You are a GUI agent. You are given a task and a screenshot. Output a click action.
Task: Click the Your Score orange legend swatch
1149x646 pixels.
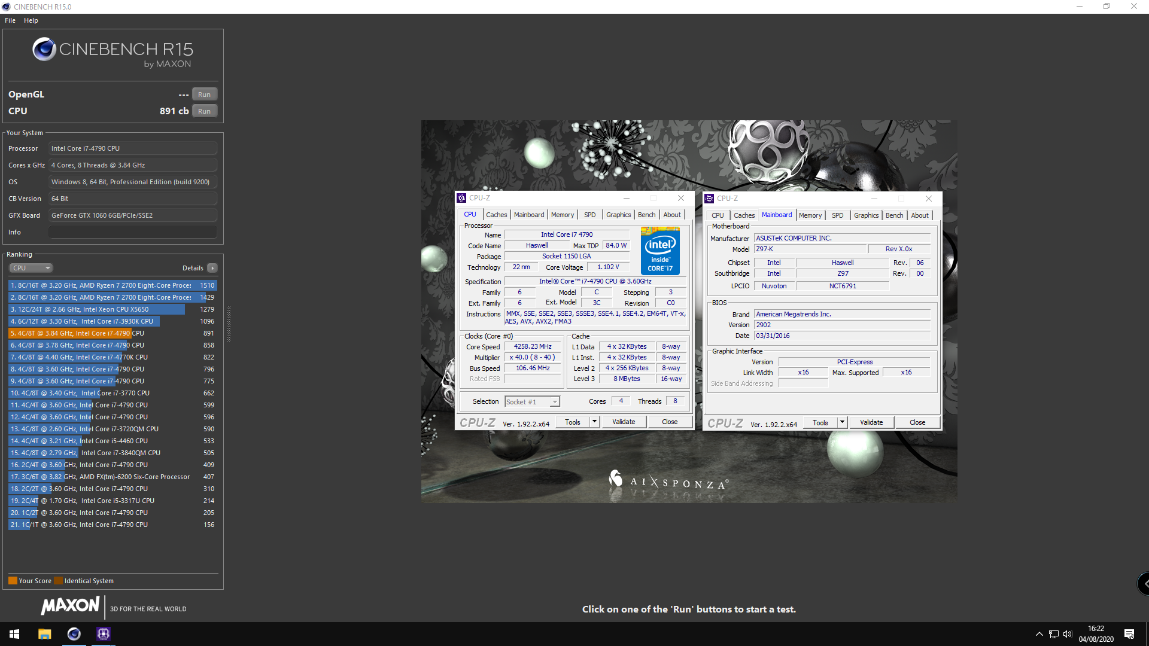[x=13, y=581]
